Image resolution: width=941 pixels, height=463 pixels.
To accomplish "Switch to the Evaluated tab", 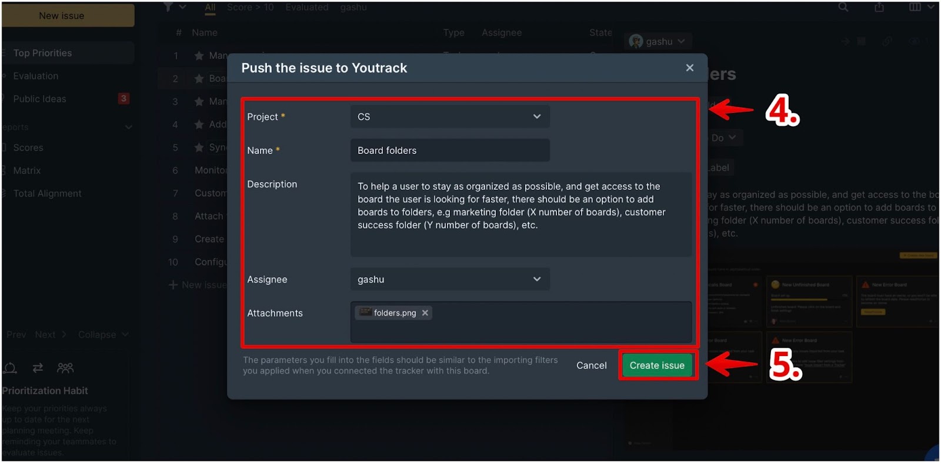I will [x=307, y=7].
